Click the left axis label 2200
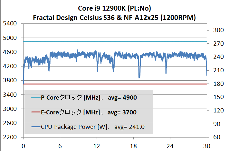This screenshot has width=229, height=151. pyautogui.click(x=10, y=137)
